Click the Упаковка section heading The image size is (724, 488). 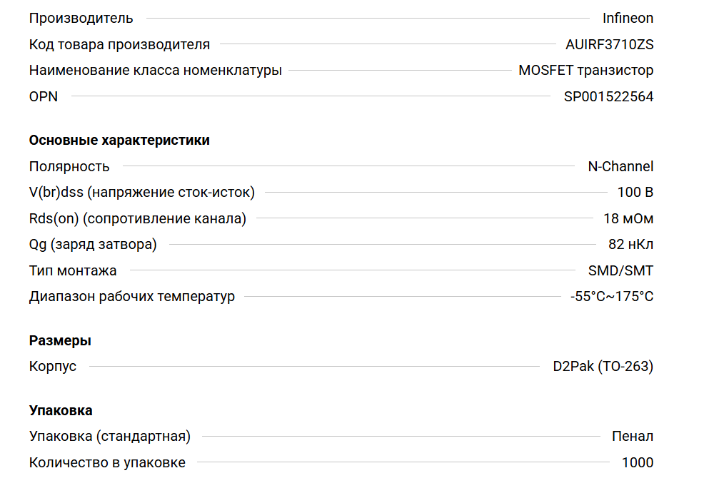[x=61, y=411]
